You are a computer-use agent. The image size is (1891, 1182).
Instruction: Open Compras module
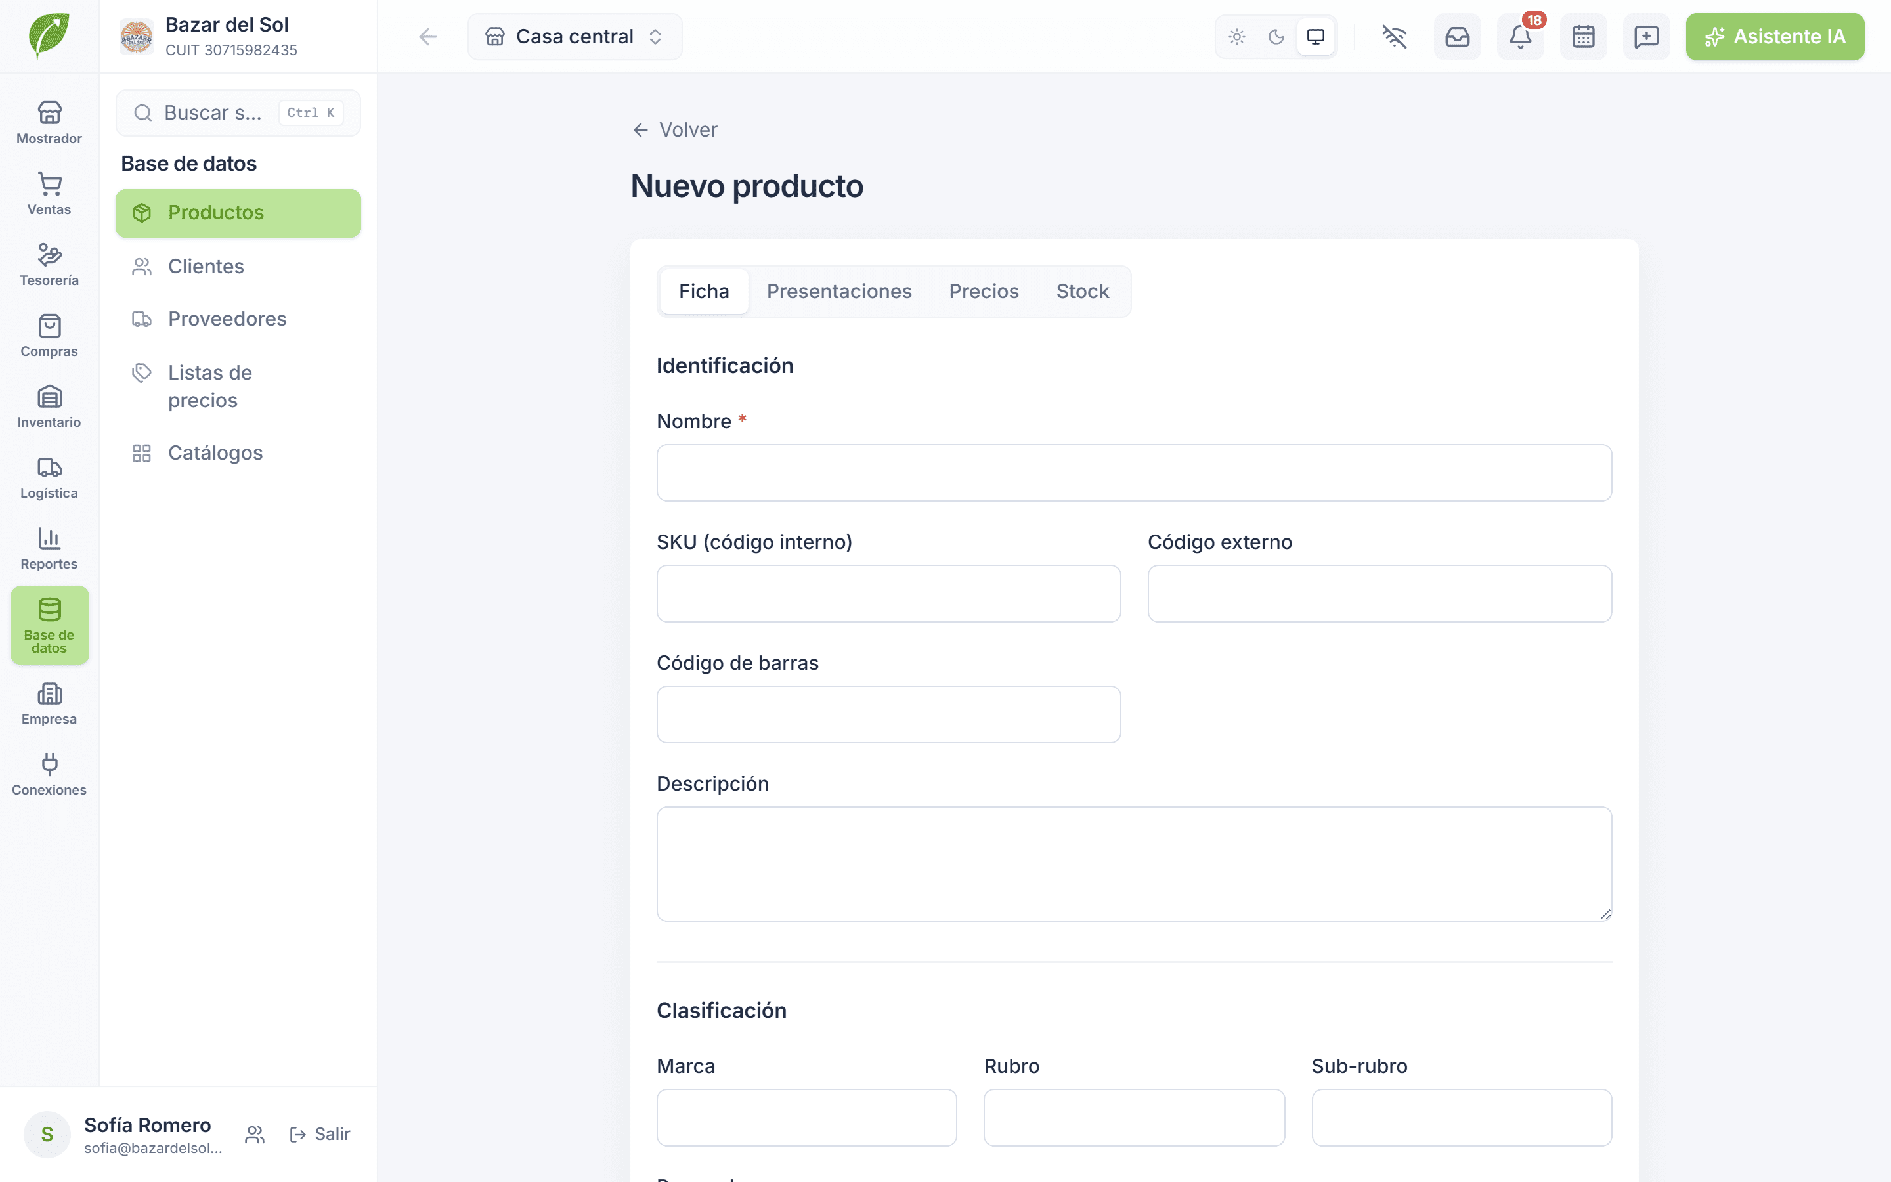tap(49, 336)
